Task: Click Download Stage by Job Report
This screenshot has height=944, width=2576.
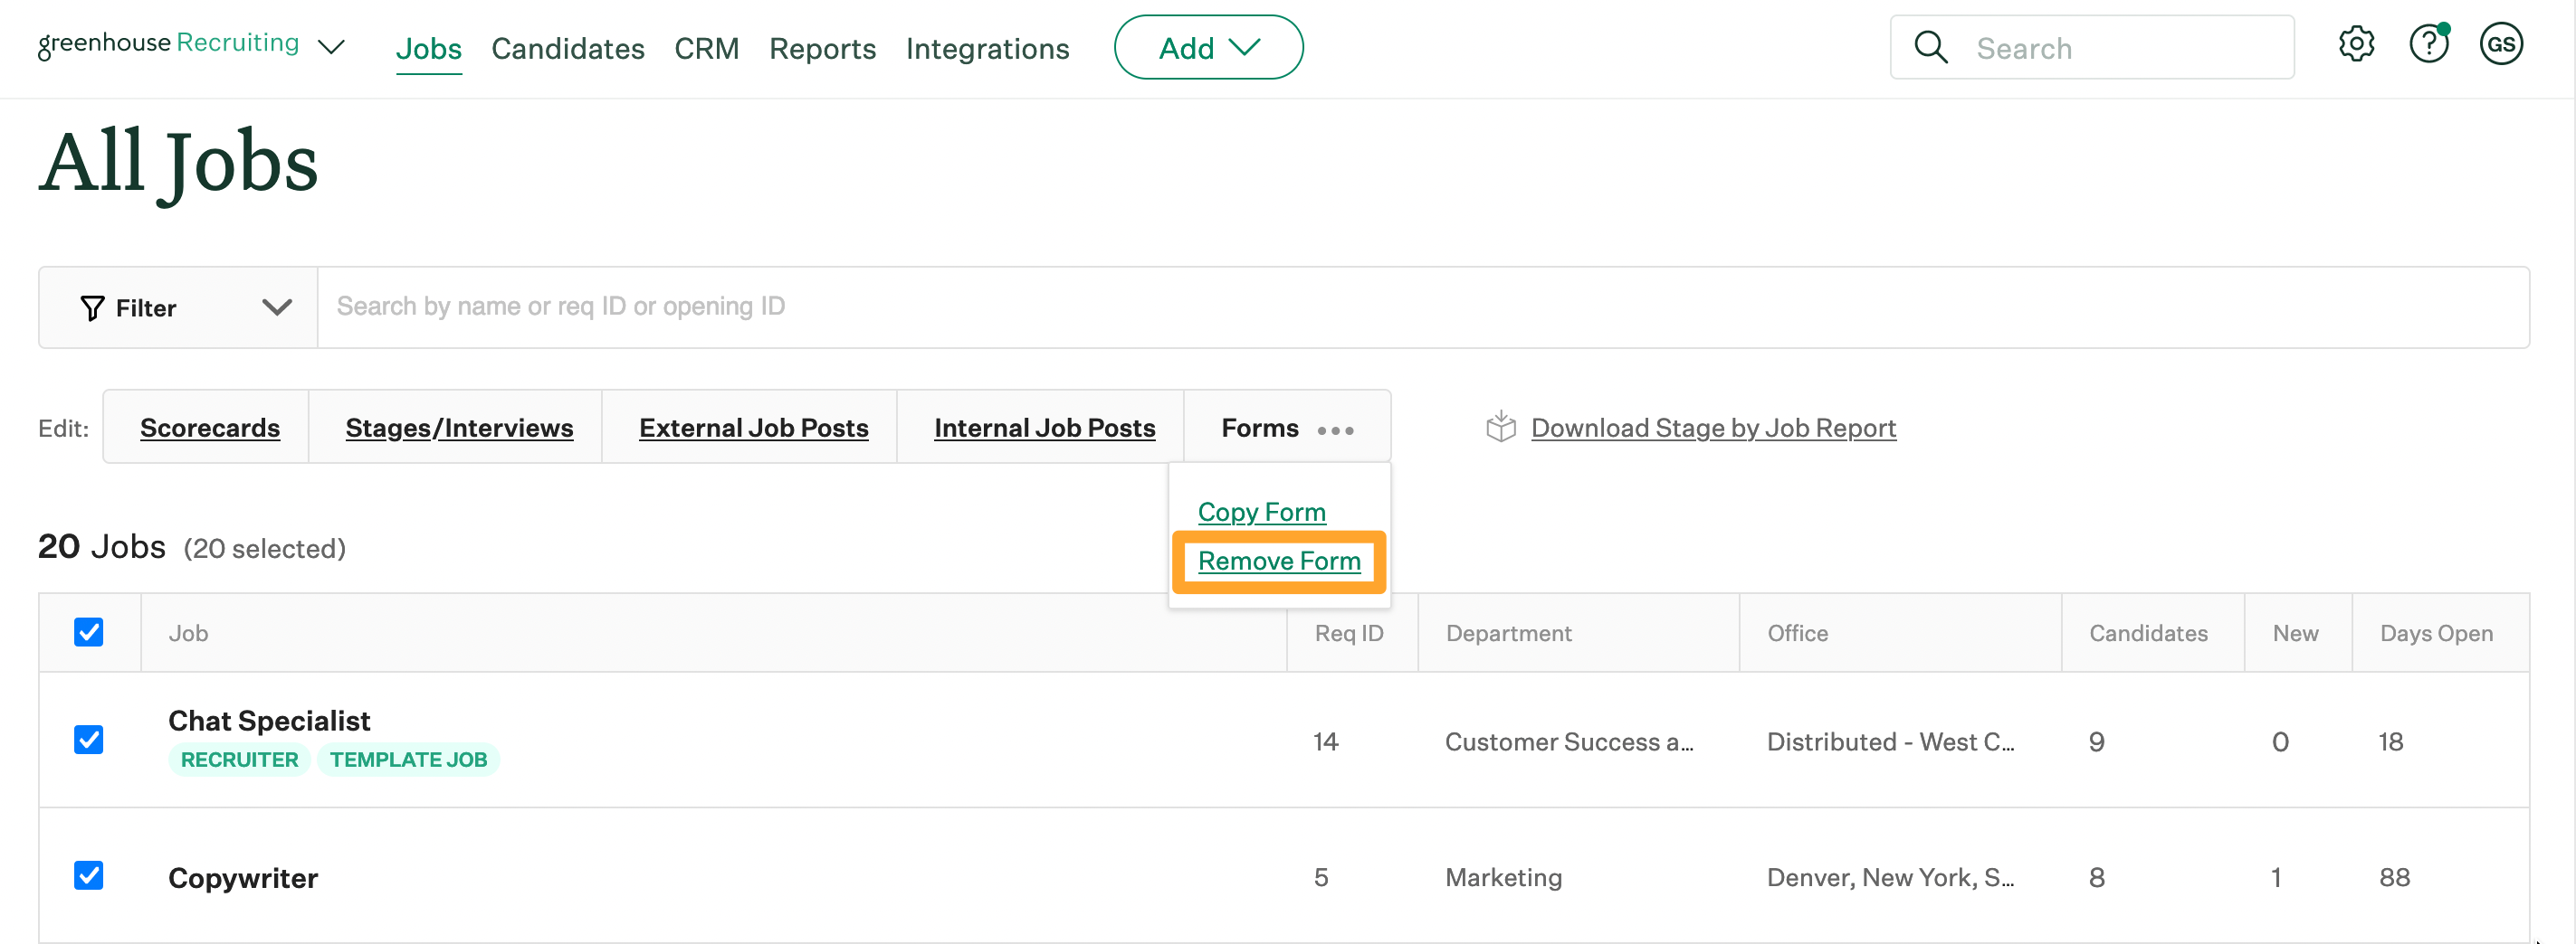Action: click(x=1712, y=428)
